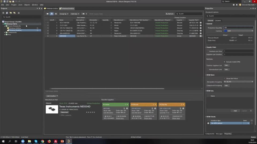Click info icon on NE5534D row
Image resolution: width=257 pixels, height=144 pixels.
point(201,36)
